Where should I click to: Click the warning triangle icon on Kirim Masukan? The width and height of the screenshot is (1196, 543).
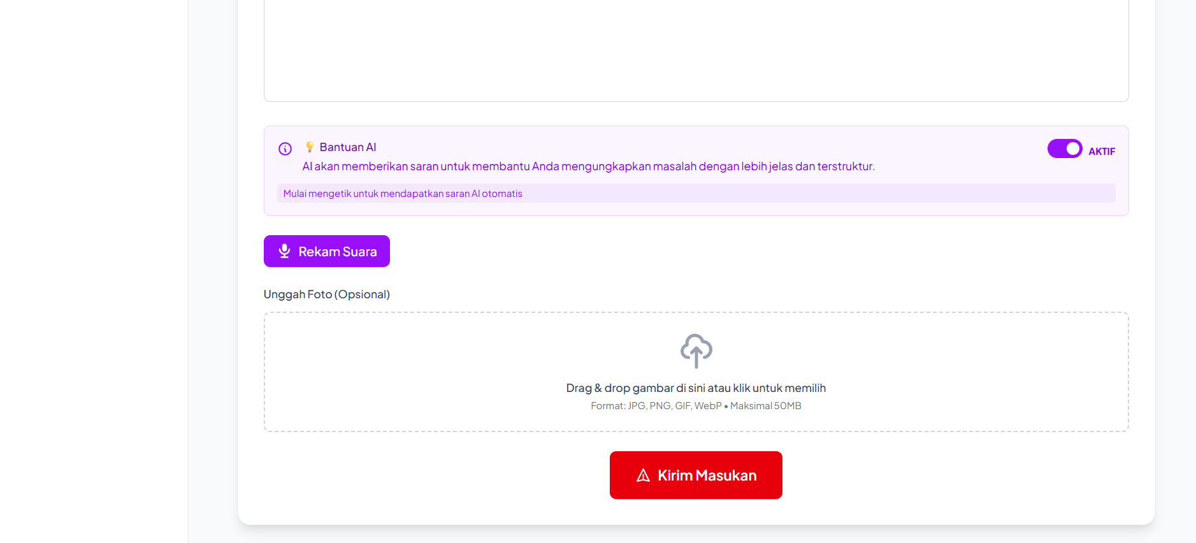click(643, 475)
